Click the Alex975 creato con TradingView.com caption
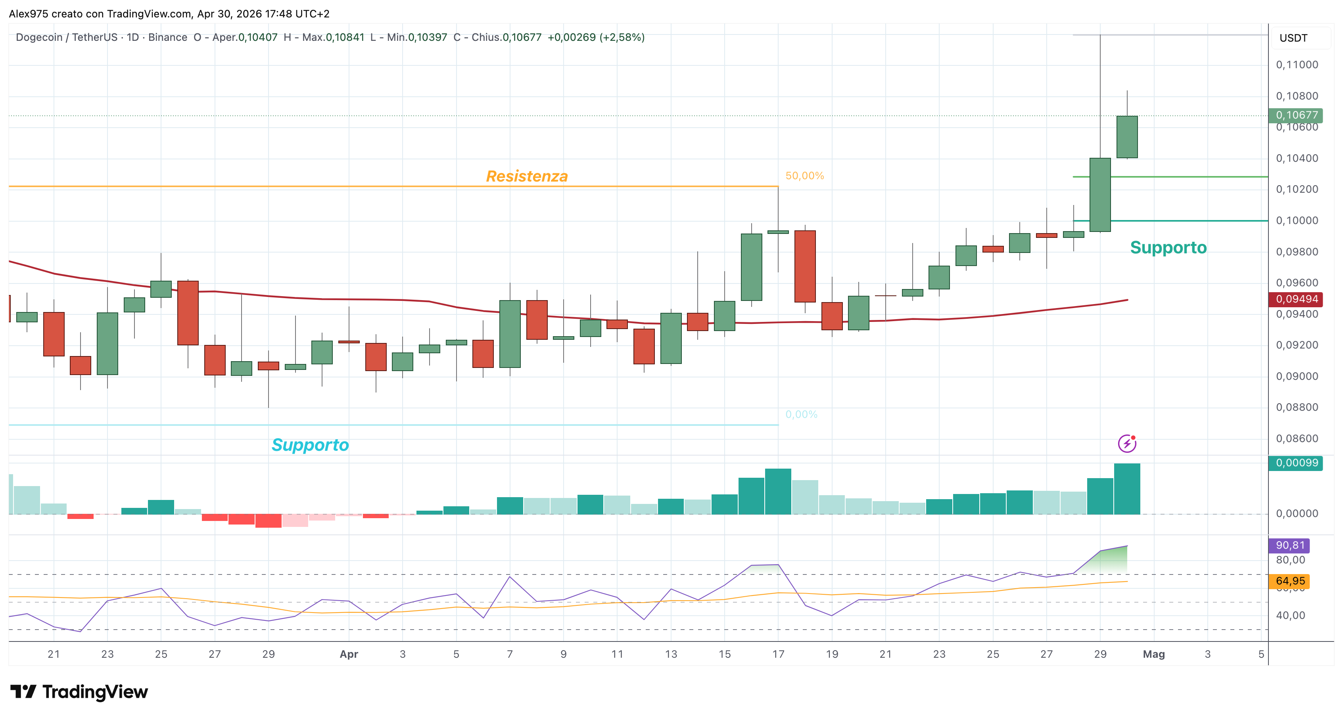This screenshot has width=1343, height=718. pyautogui.click(x=169, y=14)
